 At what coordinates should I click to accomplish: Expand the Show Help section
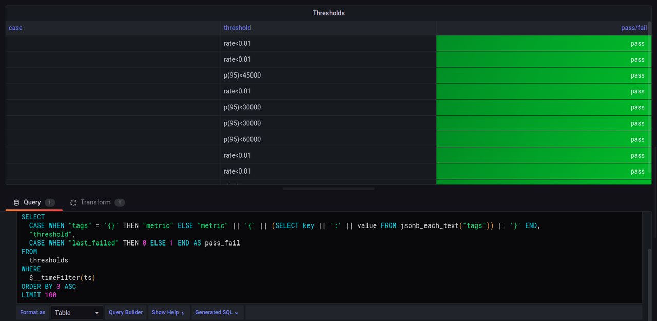pos(168,312)
